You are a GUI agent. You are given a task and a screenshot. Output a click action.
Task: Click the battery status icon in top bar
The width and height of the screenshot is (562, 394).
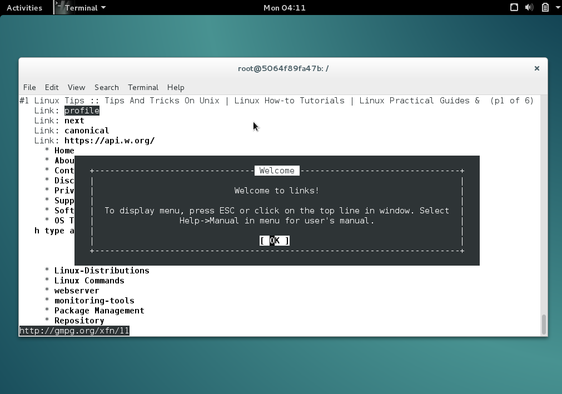[544, 7]
